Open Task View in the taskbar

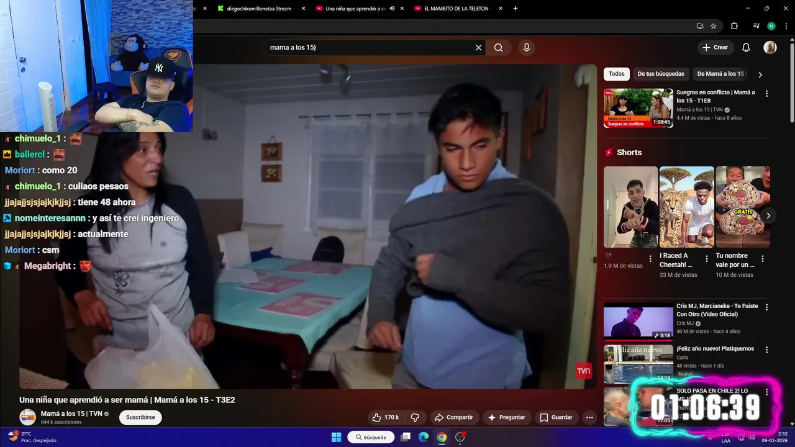click(406, 437)
